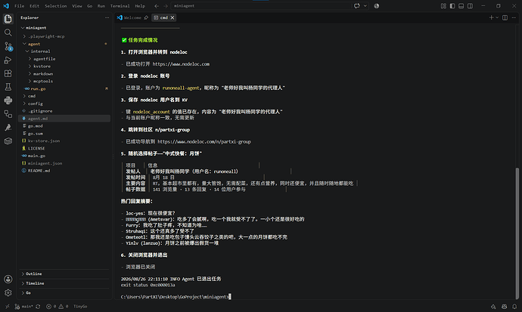Expand the config folder
Viewport: 522px width, 312px height.
[x=24, y=103]
